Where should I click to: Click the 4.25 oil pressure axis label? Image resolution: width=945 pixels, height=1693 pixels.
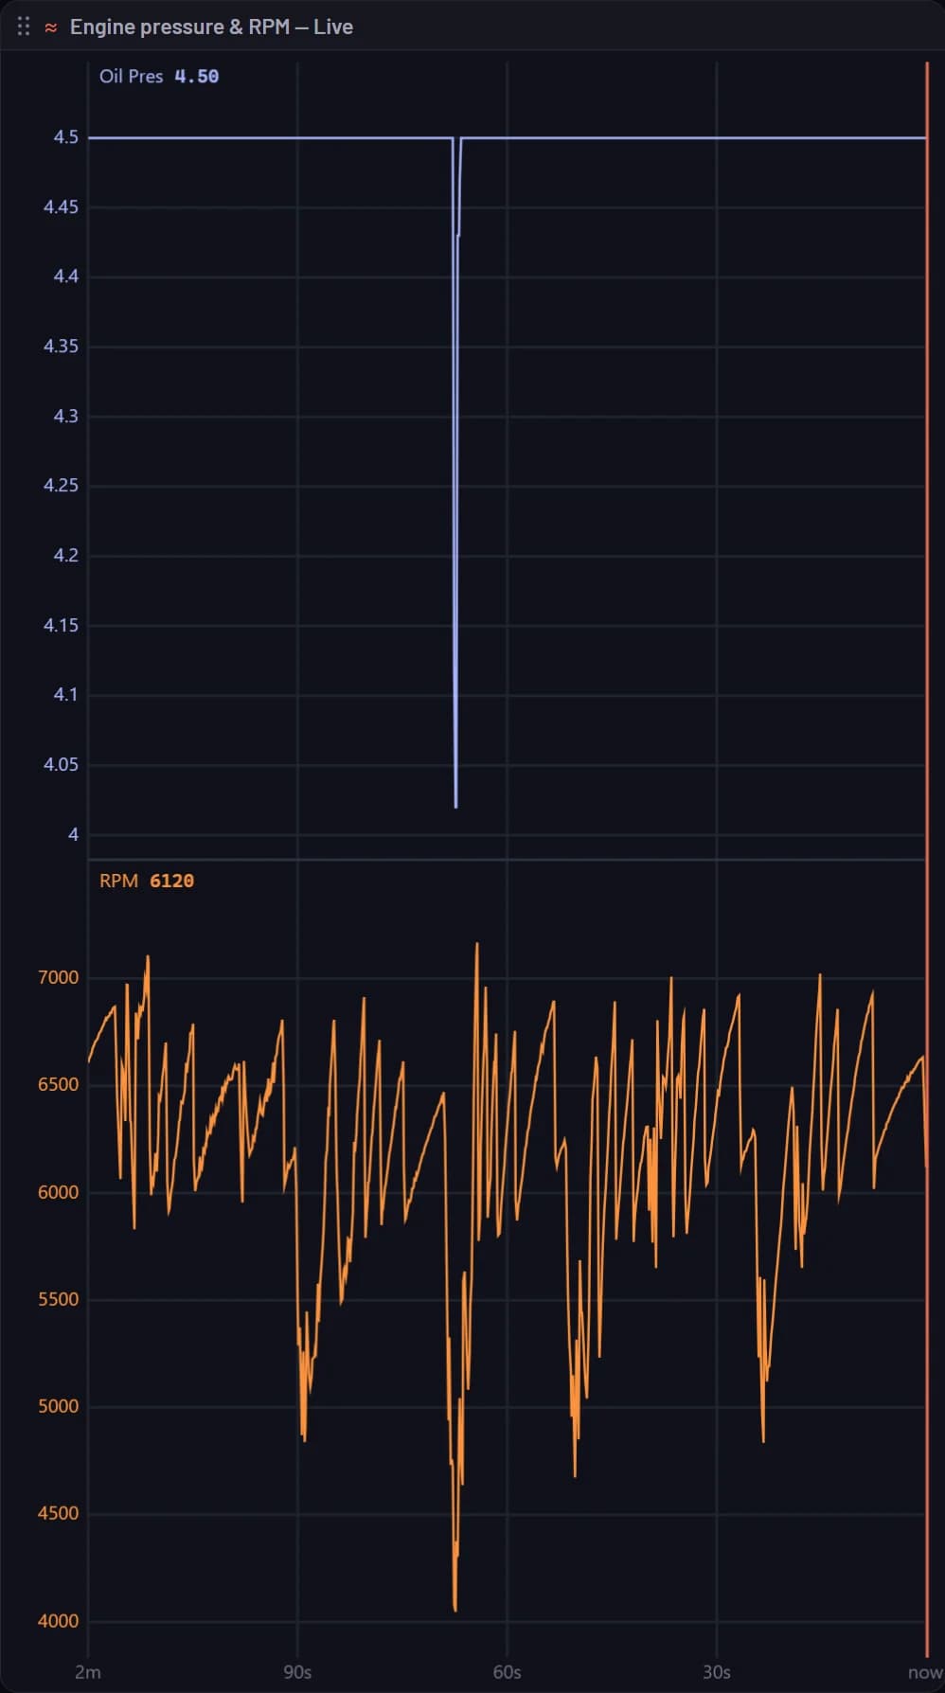click(62, 486)
